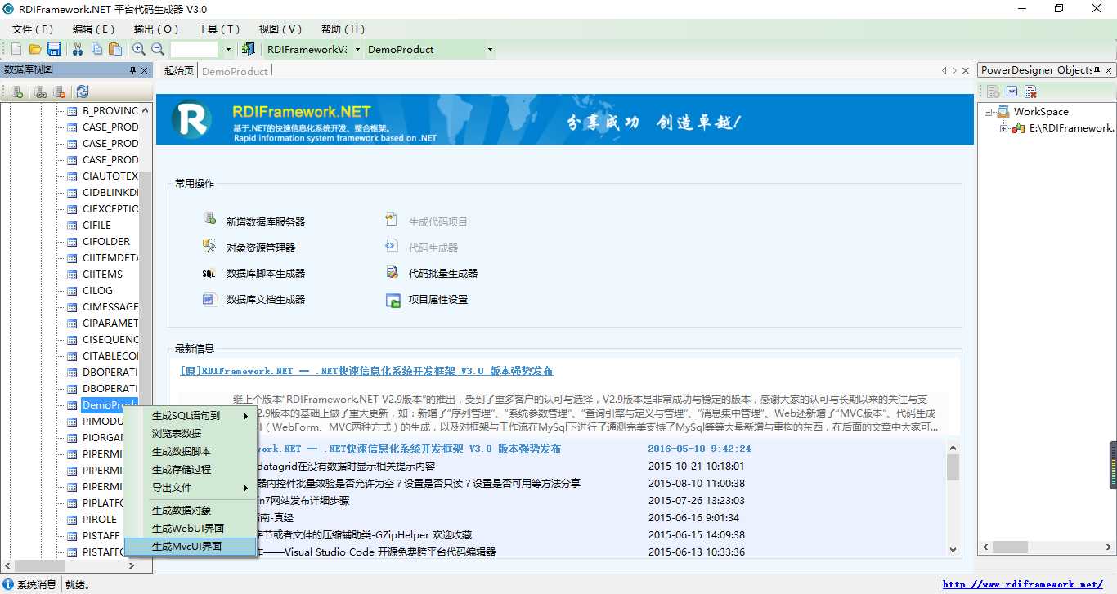Click the Open folder toolbar icon
The height and width of the screenshot is (594, 1117).
(x=35, y=49)
